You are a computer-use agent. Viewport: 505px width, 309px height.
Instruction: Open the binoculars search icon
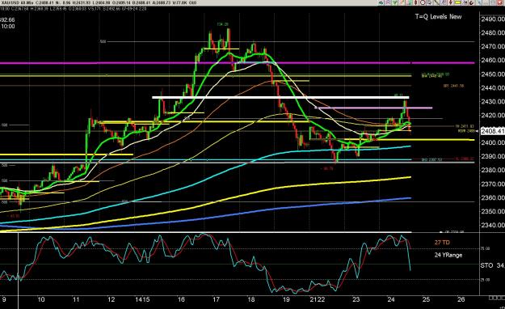coord(465,3)
